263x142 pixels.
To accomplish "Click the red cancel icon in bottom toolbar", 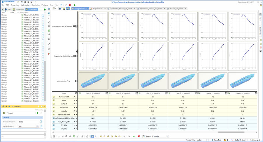I will [x=139, y=136].
